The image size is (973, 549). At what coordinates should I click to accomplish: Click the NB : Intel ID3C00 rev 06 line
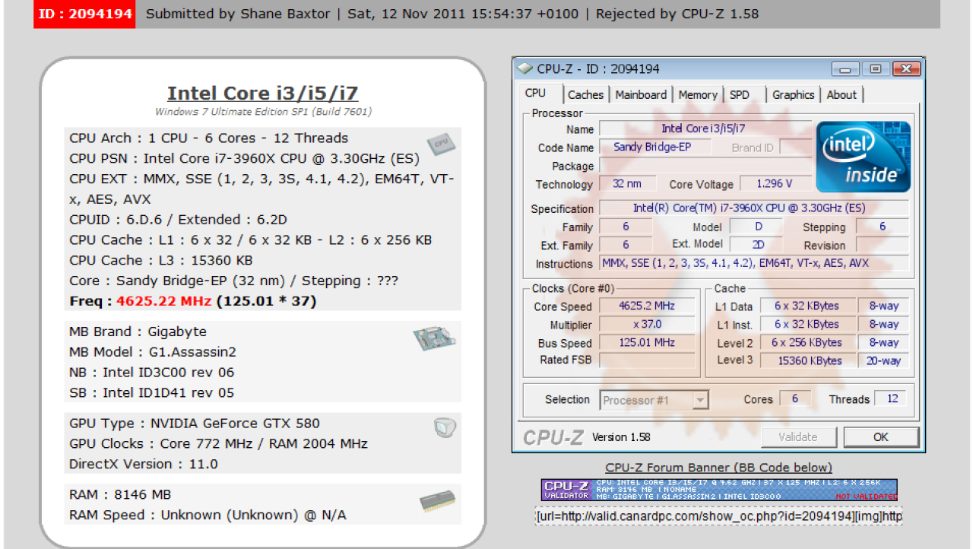point(151,373)
